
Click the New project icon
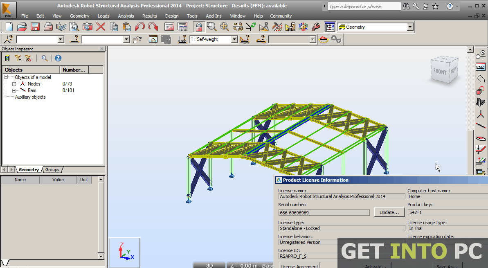pos(9,27)
